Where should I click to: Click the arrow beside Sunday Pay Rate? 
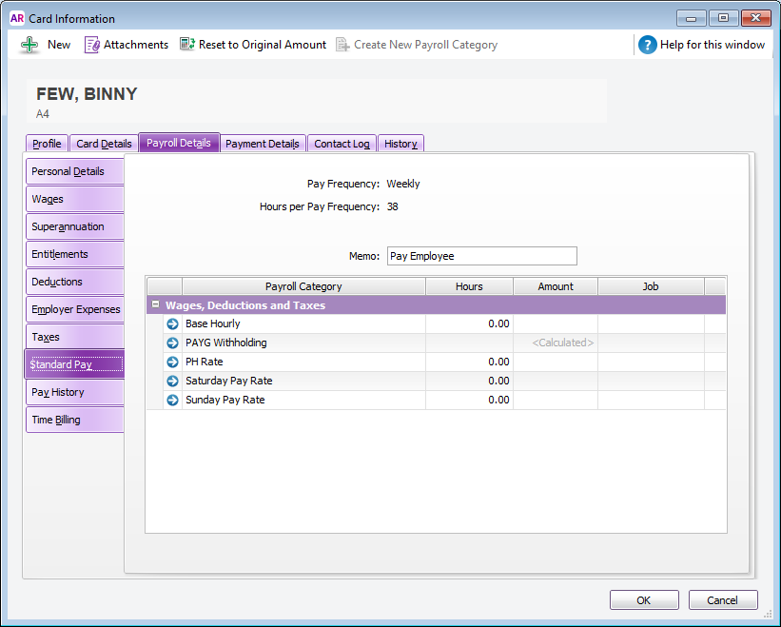(x=172, y=400)
